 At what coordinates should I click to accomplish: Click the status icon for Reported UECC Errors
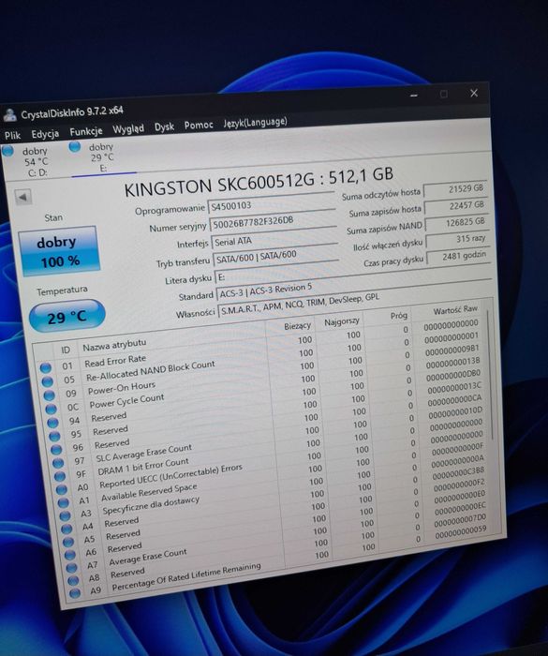62,489
